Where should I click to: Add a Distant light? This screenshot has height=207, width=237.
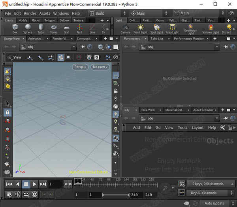point(226,29)
